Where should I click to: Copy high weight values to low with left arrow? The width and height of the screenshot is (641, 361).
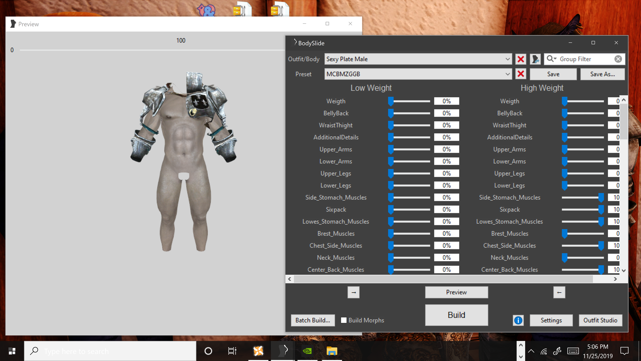(559, 292)
